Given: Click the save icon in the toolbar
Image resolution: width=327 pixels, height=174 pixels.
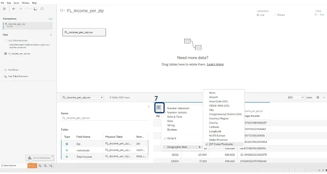Looking at the screenshot, I should 35,9.
